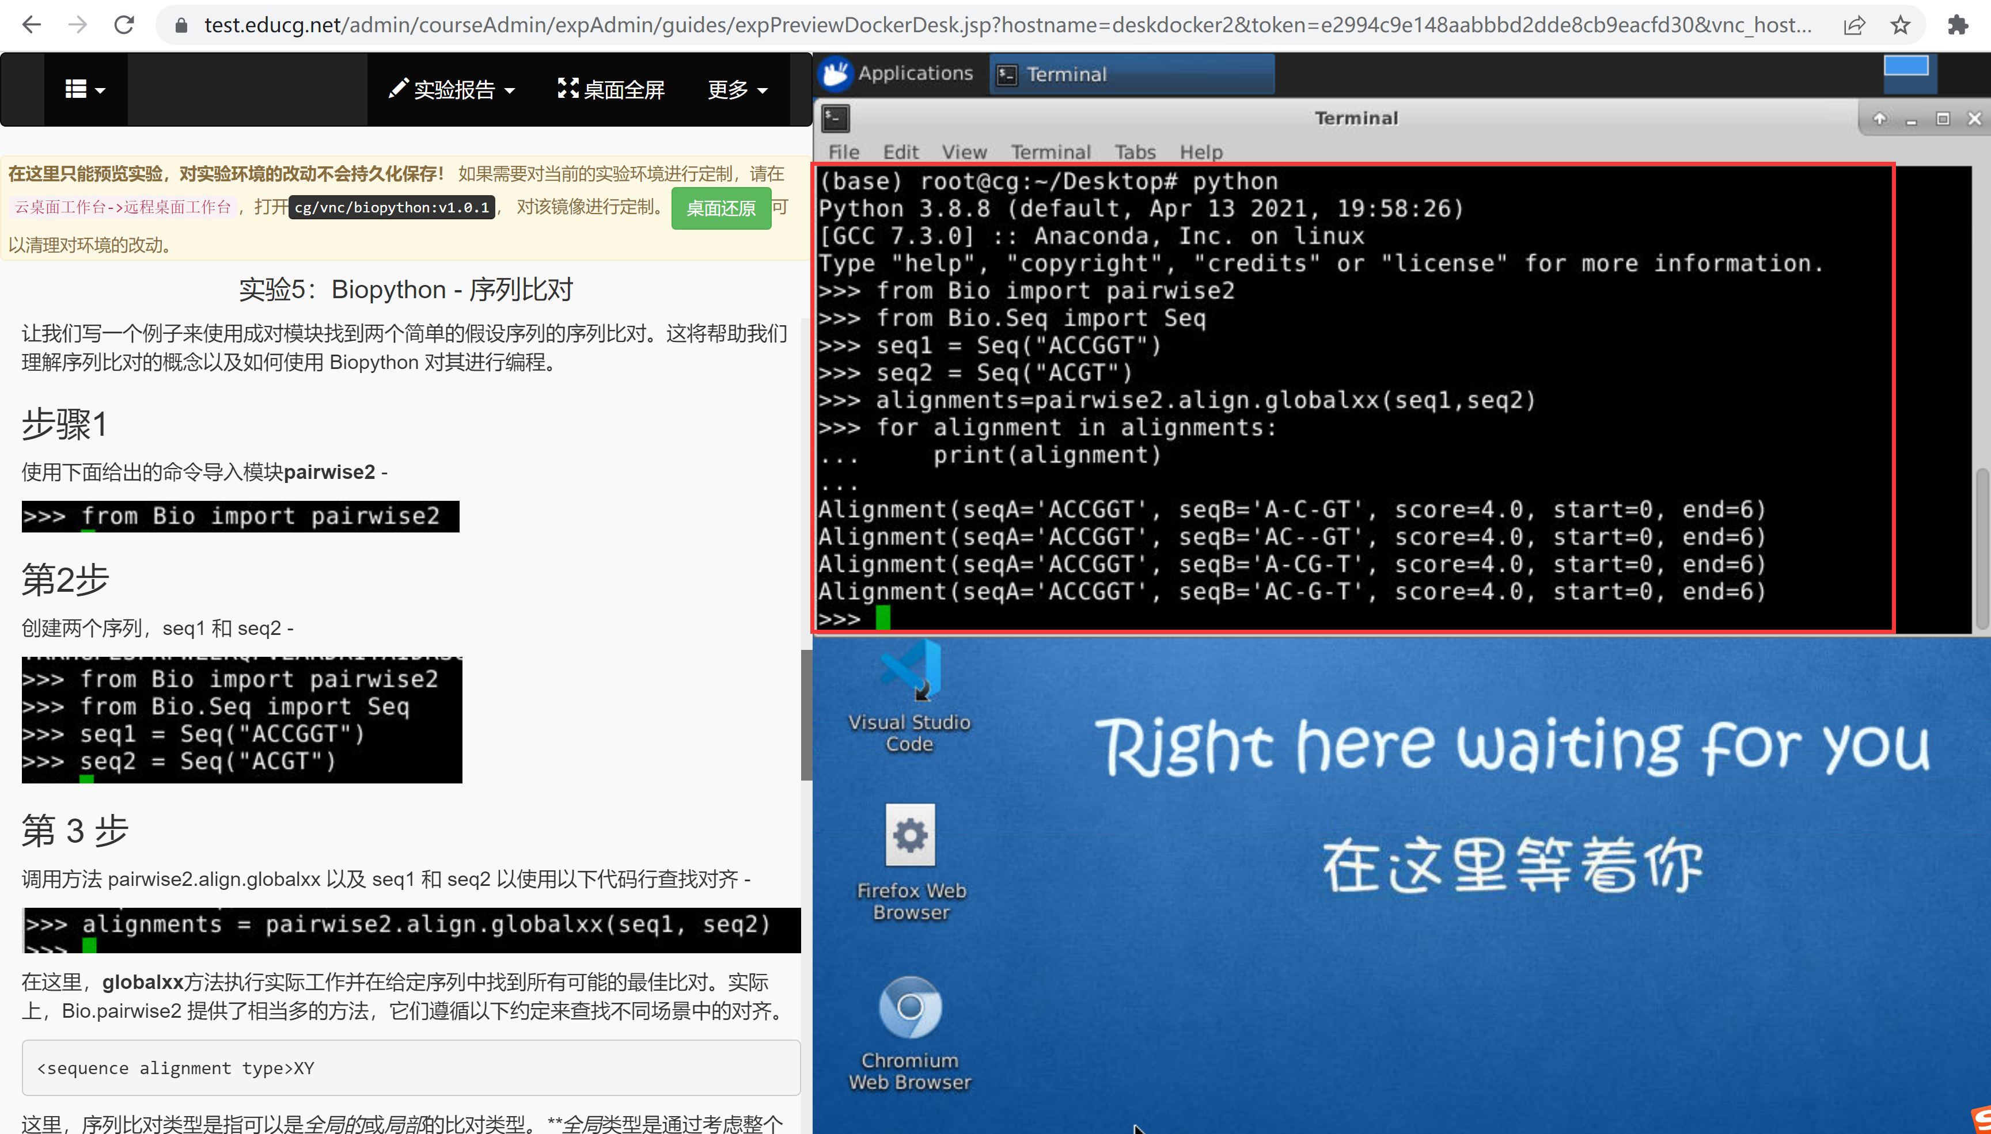Click the 'from Bio import pairwise2' code image in step 1
The image size is (1991, 1134).
(x=240, y=516)
